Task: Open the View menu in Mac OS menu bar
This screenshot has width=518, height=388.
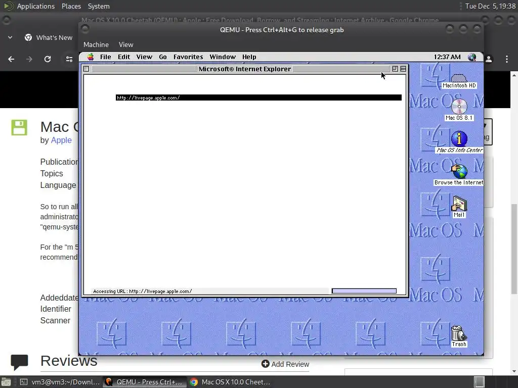Action: coord(144,57)
